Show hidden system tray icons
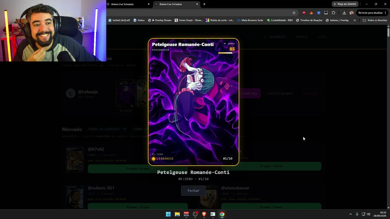 click(x=350, y=214)
